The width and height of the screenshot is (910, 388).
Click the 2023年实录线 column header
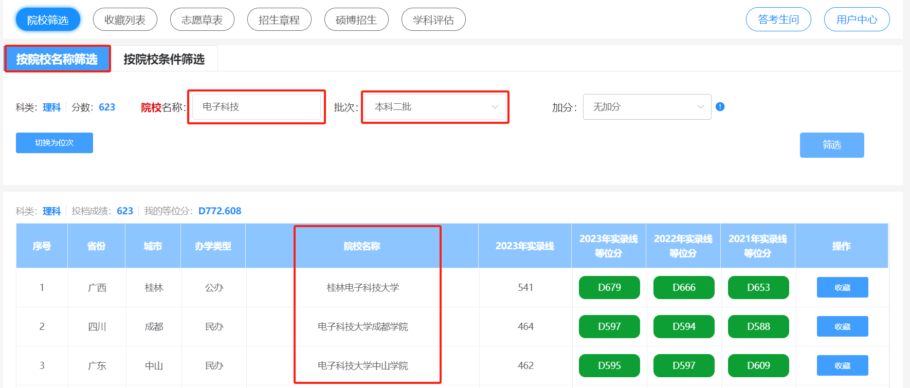click(525, 246)
